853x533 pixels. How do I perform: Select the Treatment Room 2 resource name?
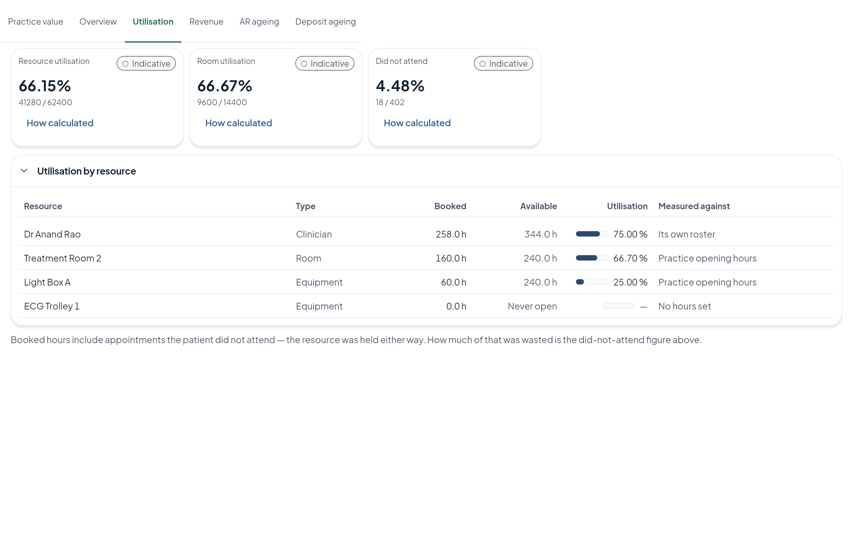[x=62, y=259]
